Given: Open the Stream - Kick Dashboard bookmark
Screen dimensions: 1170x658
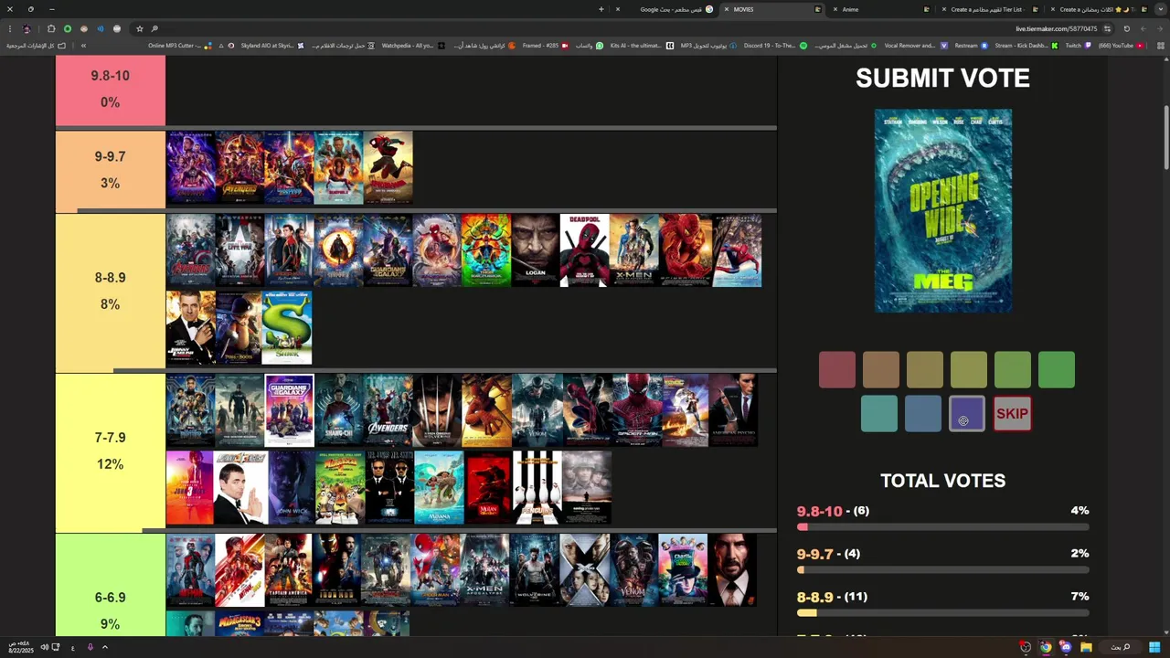Looking at the screenshot, I should pyautogui.click(x=1026, y=46).
